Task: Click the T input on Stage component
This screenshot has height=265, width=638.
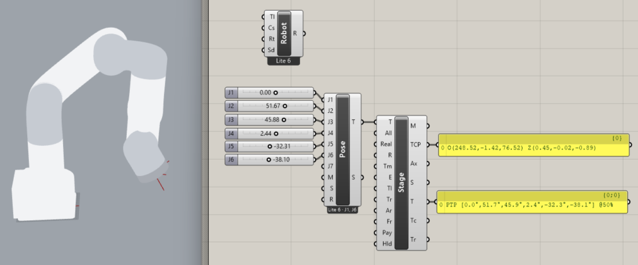Action: coord(391,122)
